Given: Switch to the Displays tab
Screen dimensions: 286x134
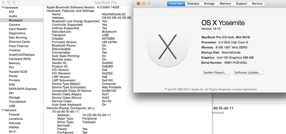Looking at the screenshot, I should click(193, 4).
